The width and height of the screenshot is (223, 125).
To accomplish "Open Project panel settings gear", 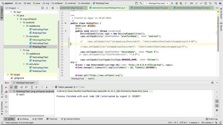I will pyautogui.click(x=53, y=8).
